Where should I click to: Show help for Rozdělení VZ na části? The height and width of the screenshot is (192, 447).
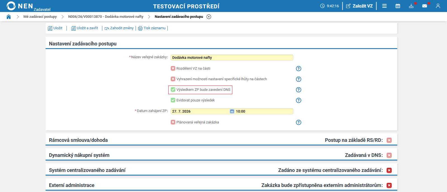pos(299,69)
